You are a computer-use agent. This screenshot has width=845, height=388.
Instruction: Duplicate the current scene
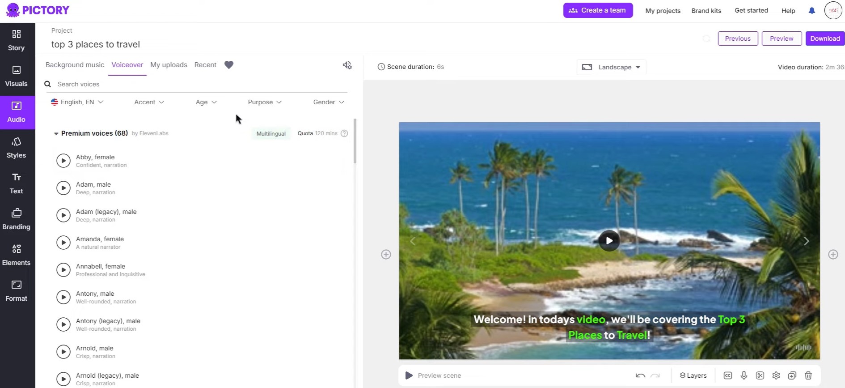pos(792,375)
